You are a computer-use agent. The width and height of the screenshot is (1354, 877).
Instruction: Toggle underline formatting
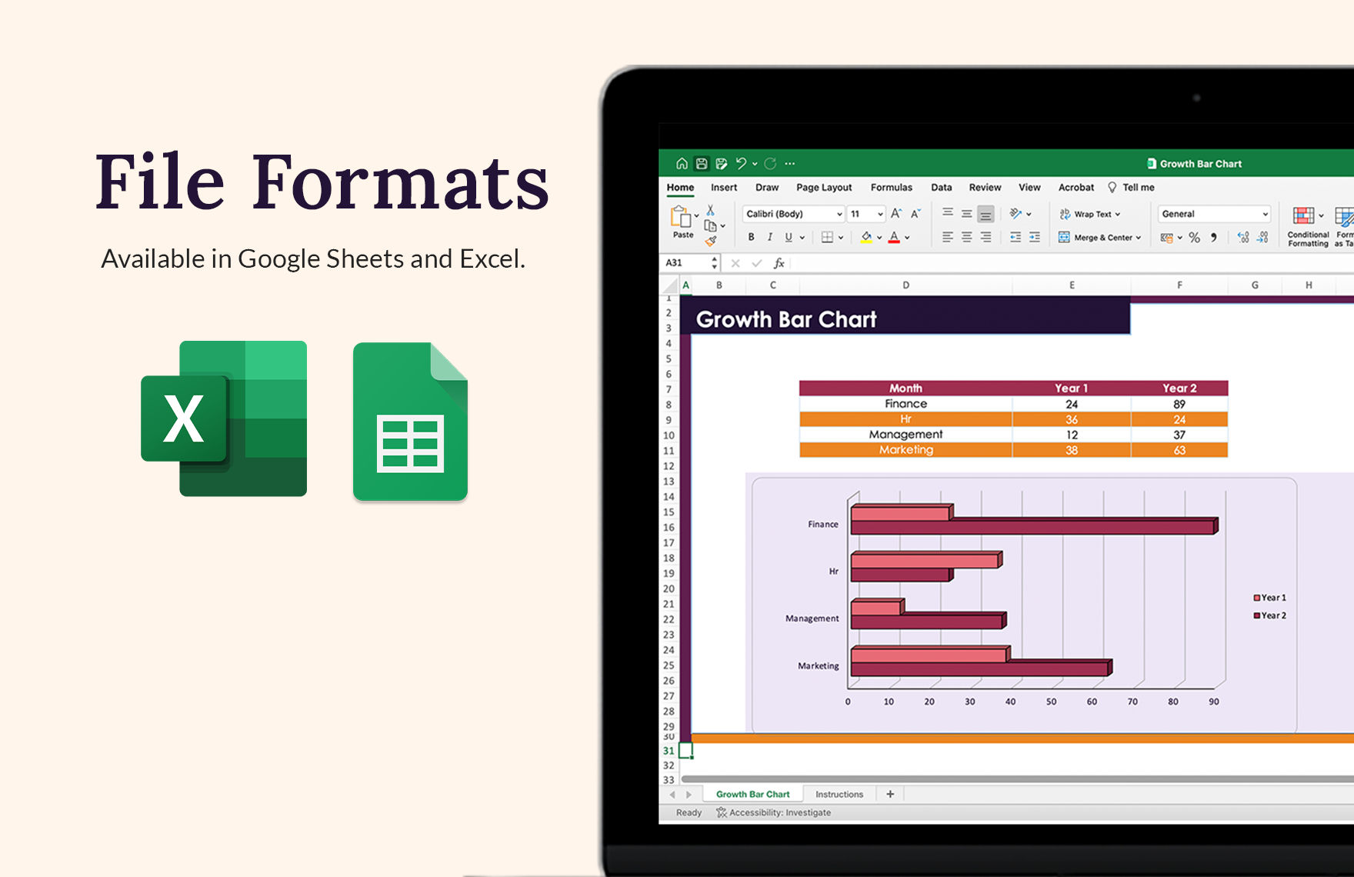(x=789, y=237)
